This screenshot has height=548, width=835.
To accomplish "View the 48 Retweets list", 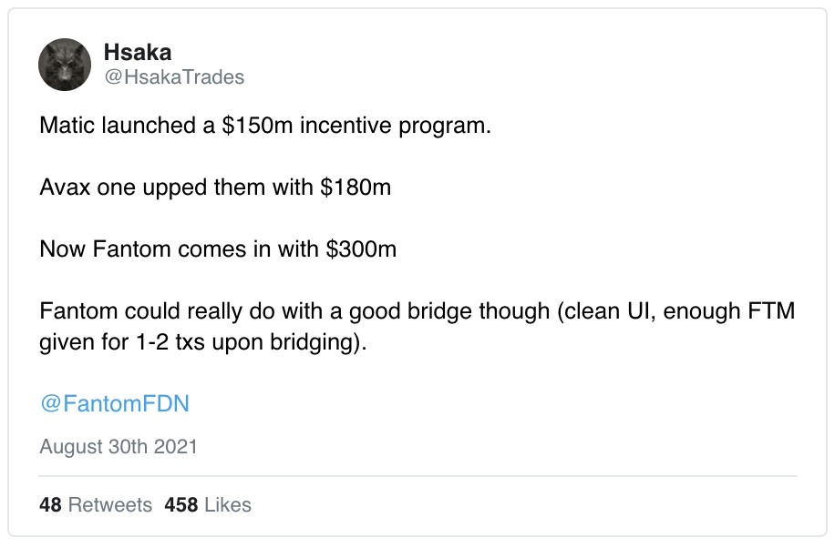I will (x=96, y=504).
